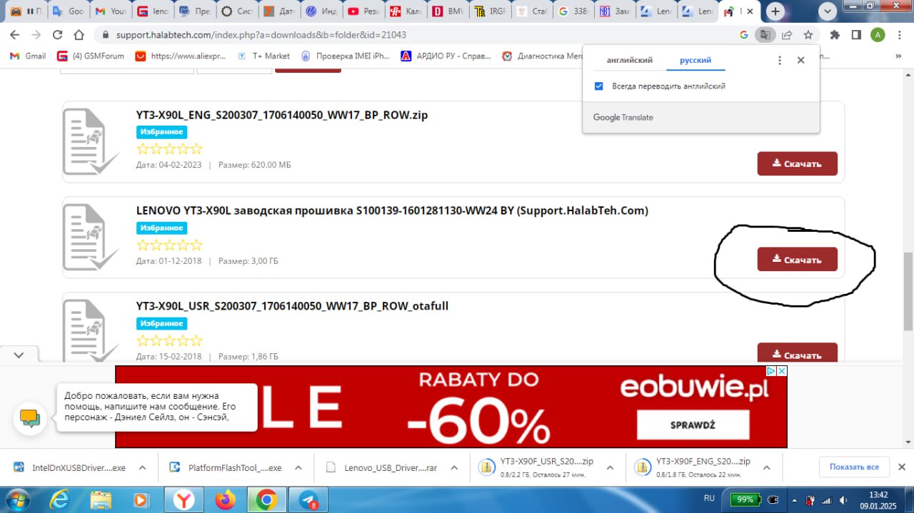Open YT3-X90L_USR_S200307 otafull title
This screenshot has height=513, width=914.
click(x=292, y=306)
